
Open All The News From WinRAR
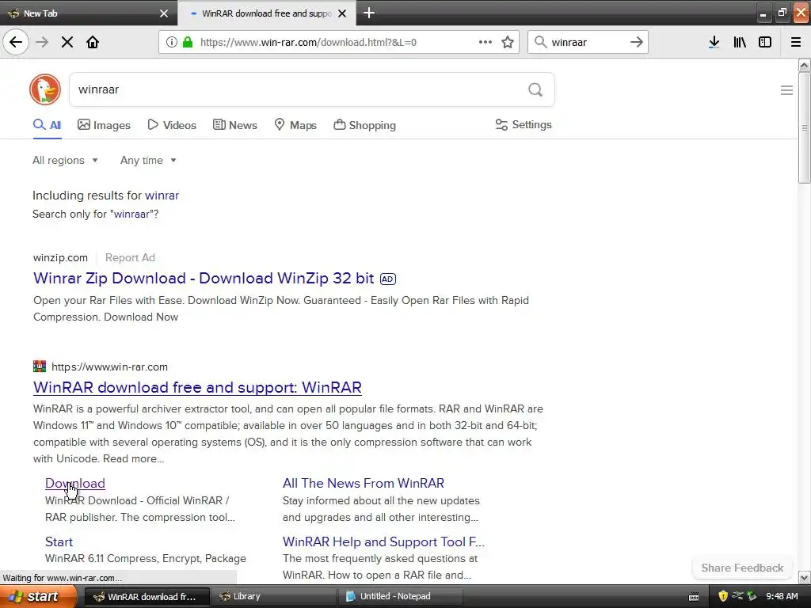[363, 484]
